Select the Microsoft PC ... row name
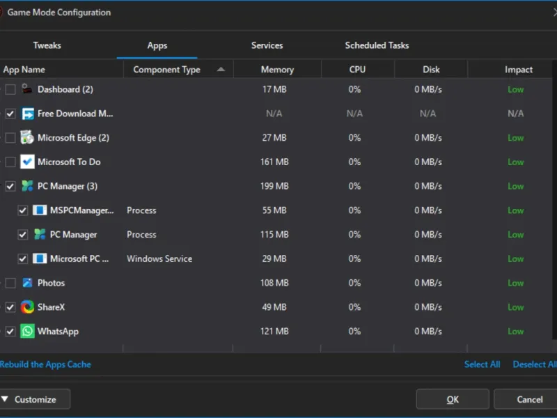 pos(79,258)
